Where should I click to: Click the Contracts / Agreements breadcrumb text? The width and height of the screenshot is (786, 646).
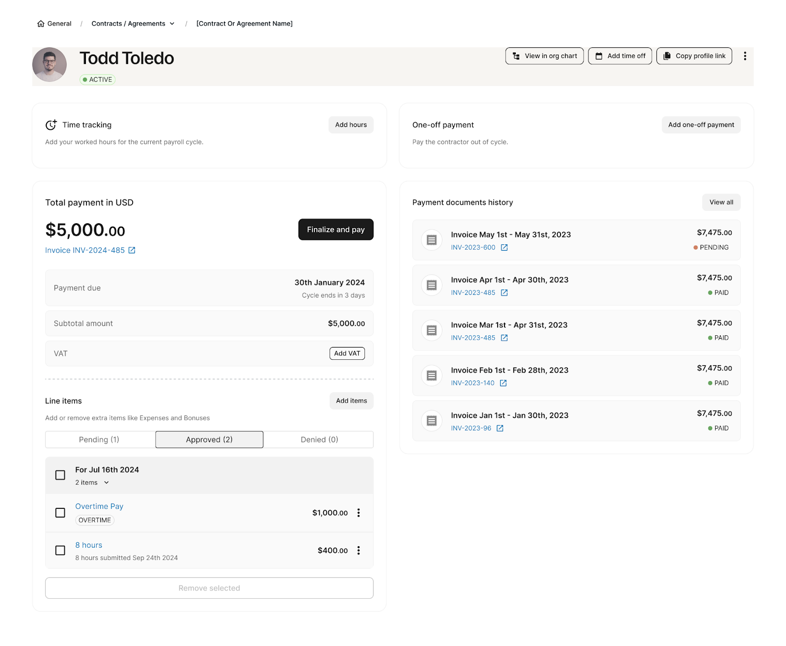click(x=128, y=24)
